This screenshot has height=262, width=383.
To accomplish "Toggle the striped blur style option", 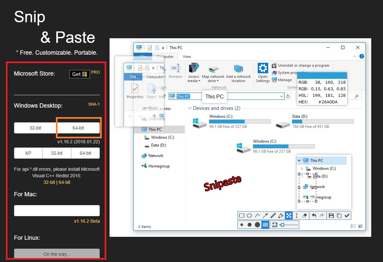I will point(265,225).
